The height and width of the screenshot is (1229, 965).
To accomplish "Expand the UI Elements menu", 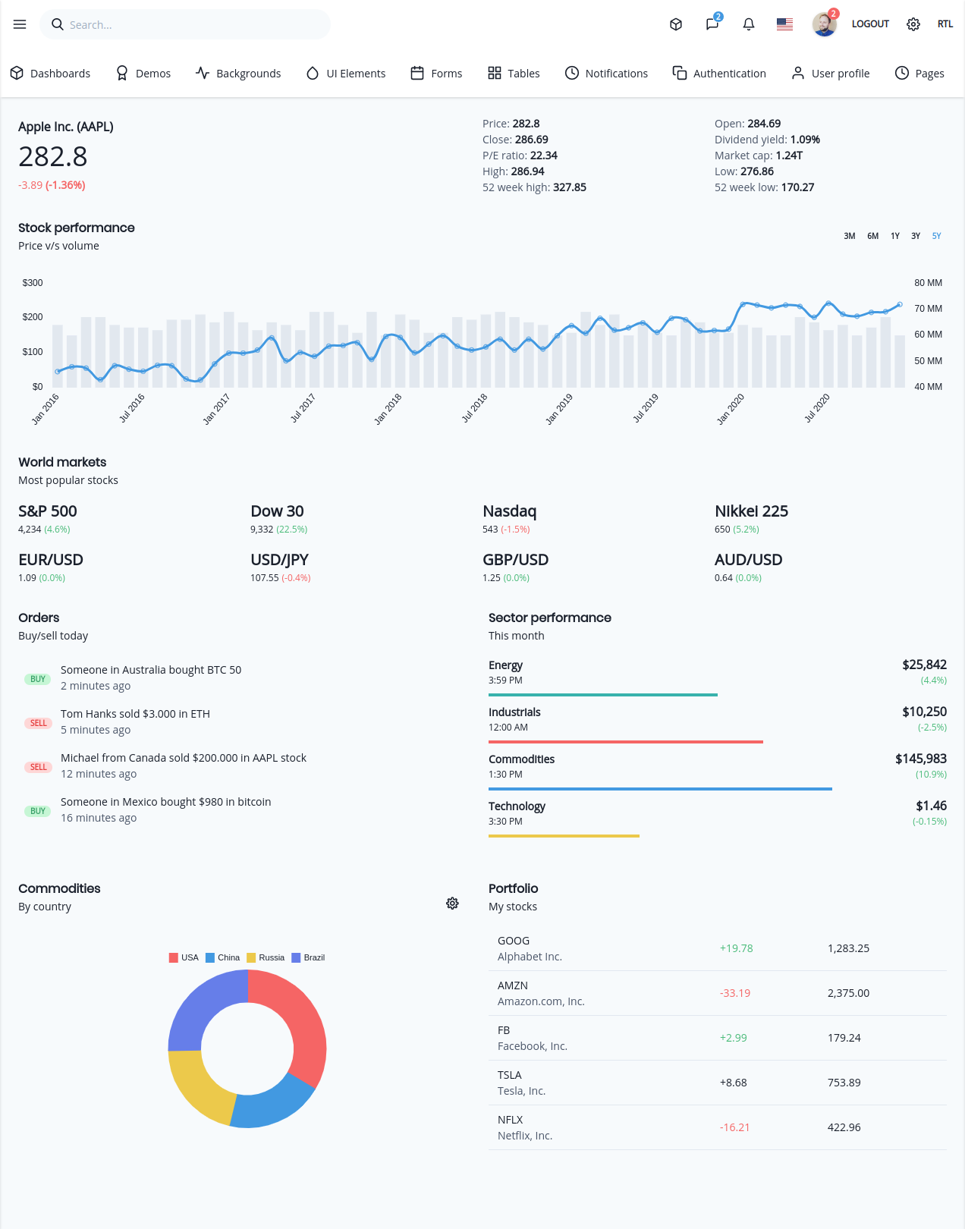I will (x=346, y=74).
